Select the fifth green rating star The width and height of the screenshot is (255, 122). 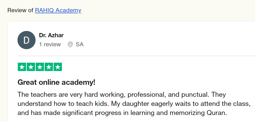click(x=57, y=67)
